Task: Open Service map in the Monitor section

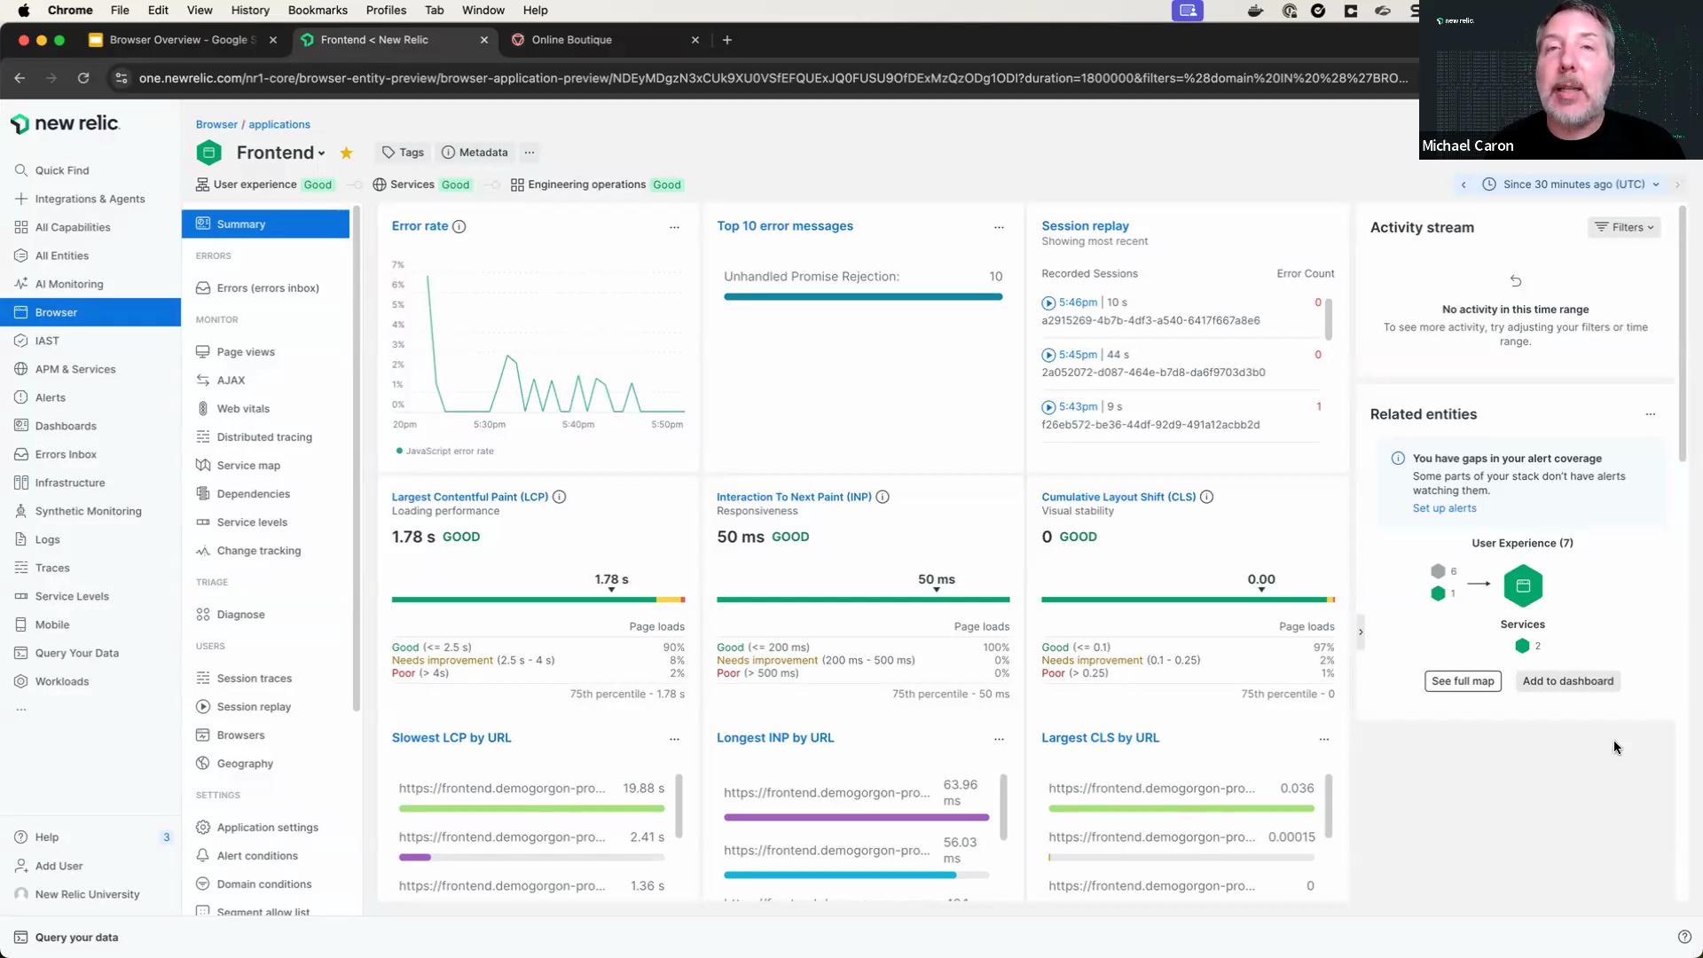Action: [x=248, y=466]
